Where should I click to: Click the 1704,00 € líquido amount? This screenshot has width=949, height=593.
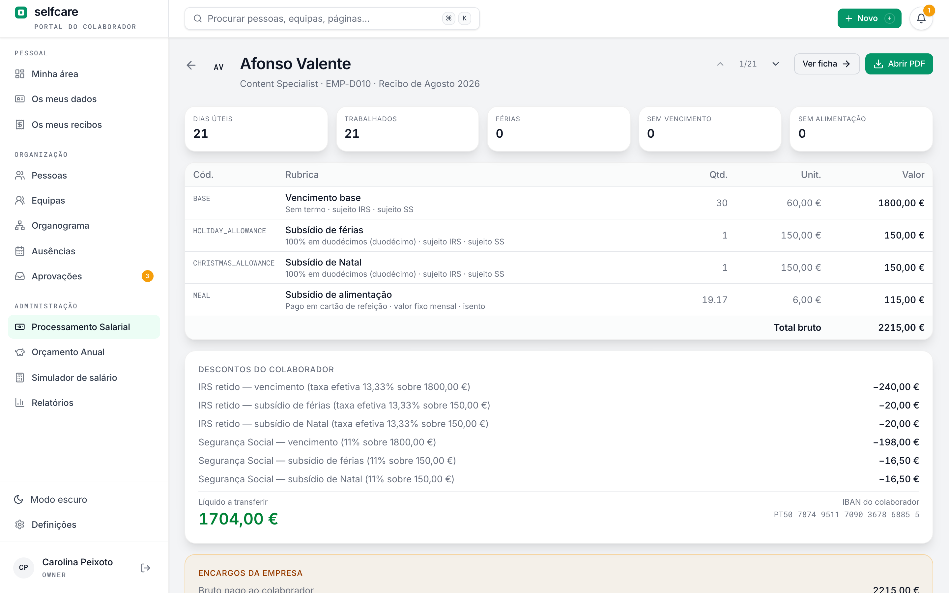pyautogui.click(x=238, y=519)
